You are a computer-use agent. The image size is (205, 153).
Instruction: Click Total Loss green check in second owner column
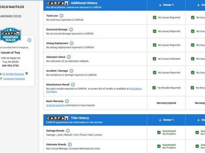click(x=193, y=18)
